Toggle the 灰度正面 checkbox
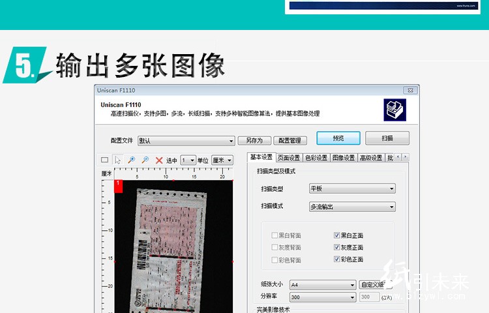489x313 pixels. (x=337, y=248)
